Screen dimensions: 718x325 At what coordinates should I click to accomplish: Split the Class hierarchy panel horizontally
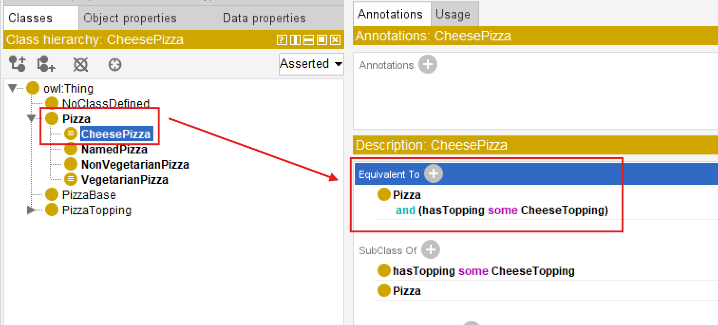pos(308,40)
